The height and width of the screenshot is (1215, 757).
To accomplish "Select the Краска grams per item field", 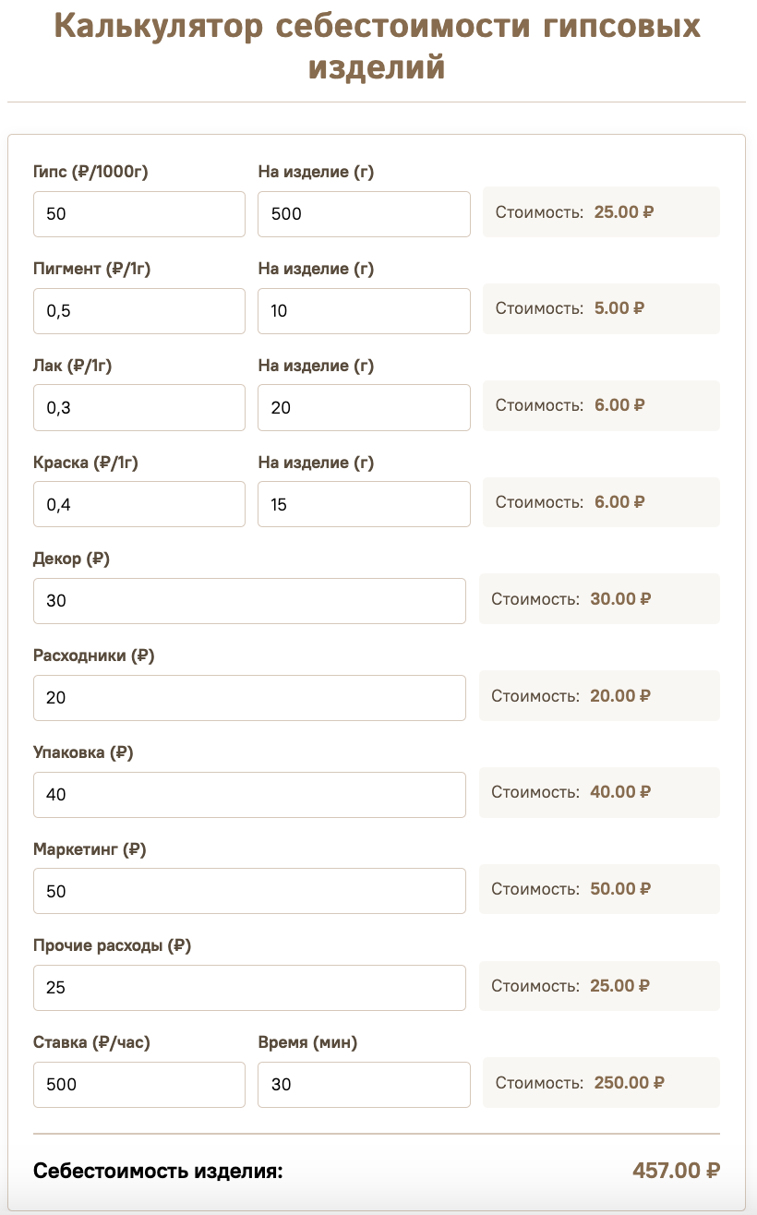I will coord(364,504).
